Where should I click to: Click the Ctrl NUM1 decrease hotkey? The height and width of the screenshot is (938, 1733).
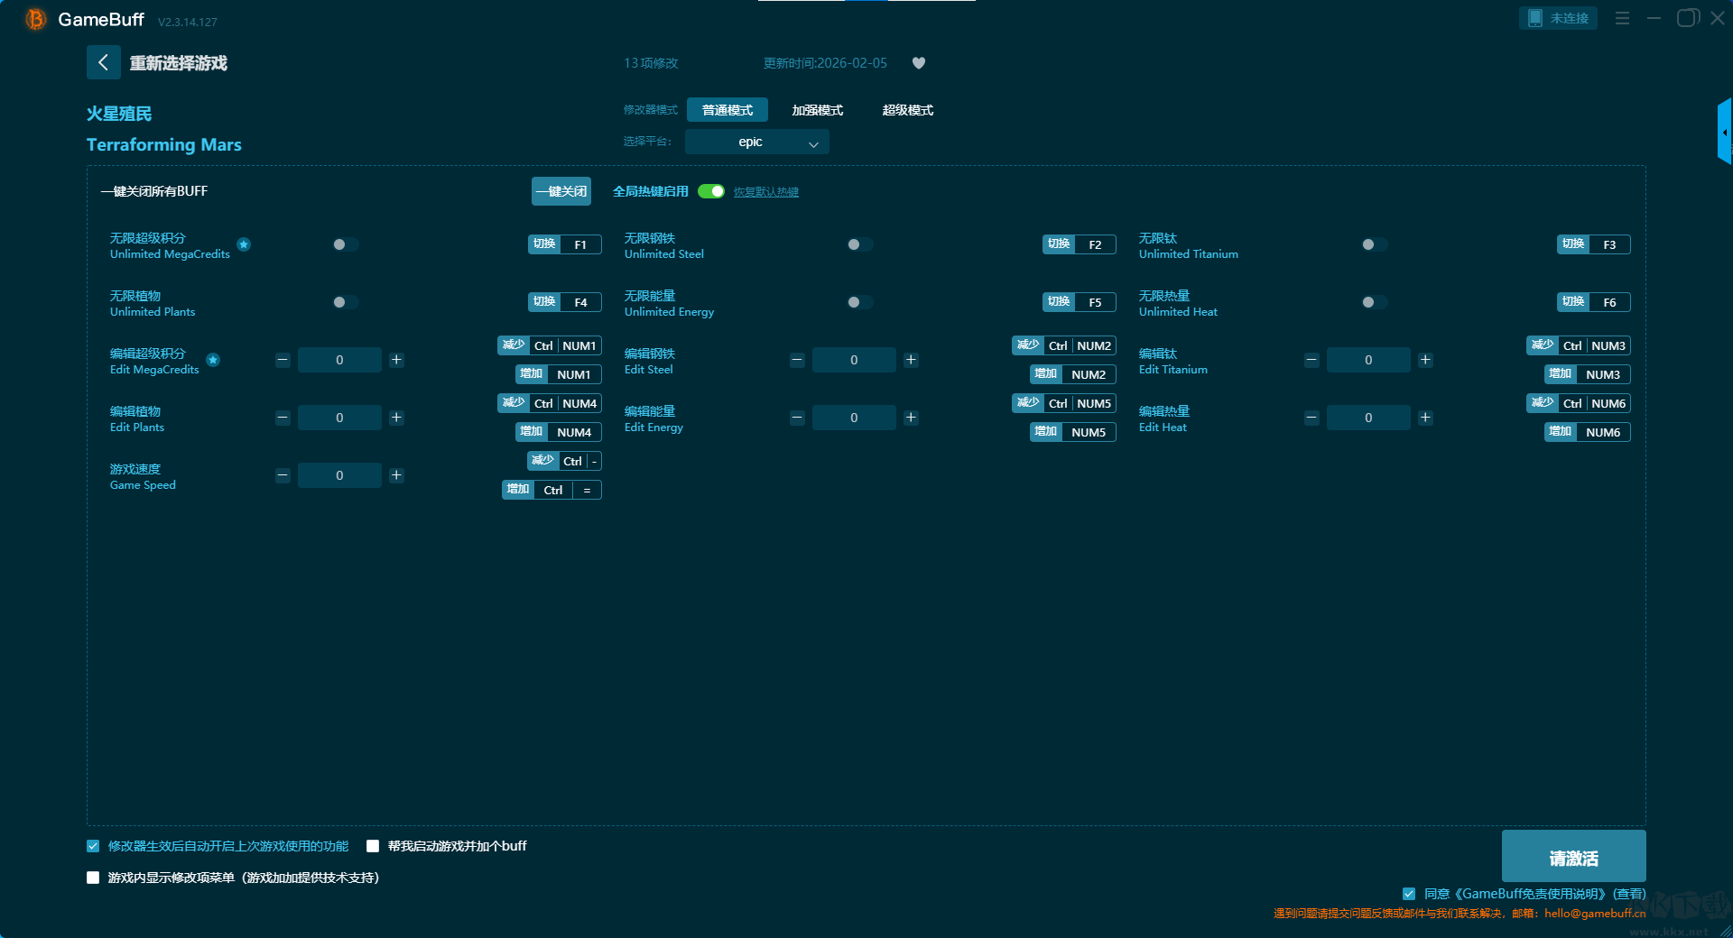(x=550, y=345)
